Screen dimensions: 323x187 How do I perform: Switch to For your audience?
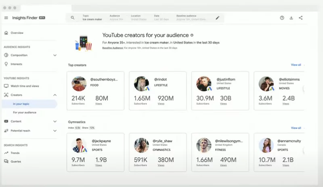click(25, 113)
